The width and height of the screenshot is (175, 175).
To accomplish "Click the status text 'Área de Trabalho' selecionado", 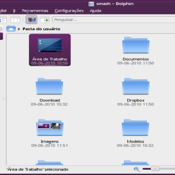I will point(38,169).
